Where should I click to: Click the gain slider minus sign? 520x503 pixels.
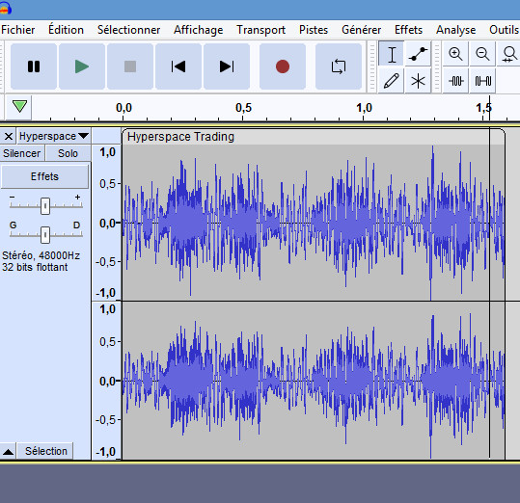[13, 197]
